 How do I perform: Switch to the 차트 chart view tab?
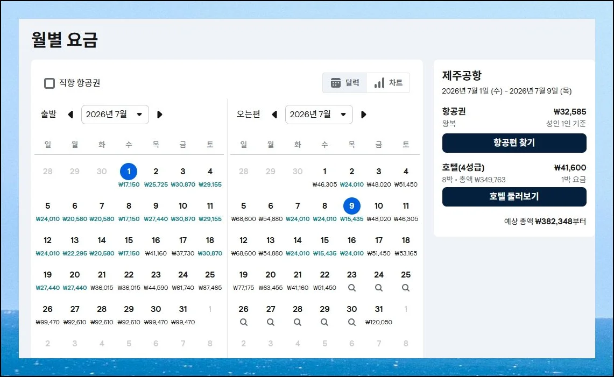tap(388, 83)
